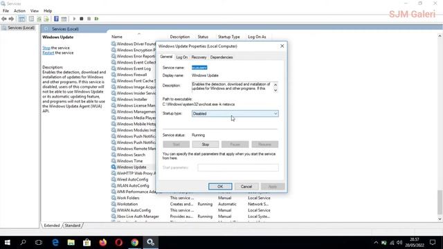Launch Firefox from the taskbar

pyautogui.click(x=103, y=242)
